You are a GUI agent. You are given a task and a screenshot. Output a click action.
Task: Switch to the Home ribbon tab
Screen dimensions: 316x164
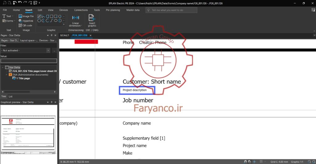[16, 10]
